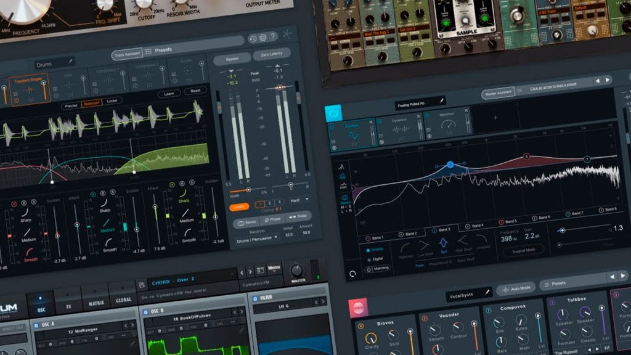Click the pencil icon beside VocalSynth name
This screenshot has width=631, height=355.
(487, 292)
